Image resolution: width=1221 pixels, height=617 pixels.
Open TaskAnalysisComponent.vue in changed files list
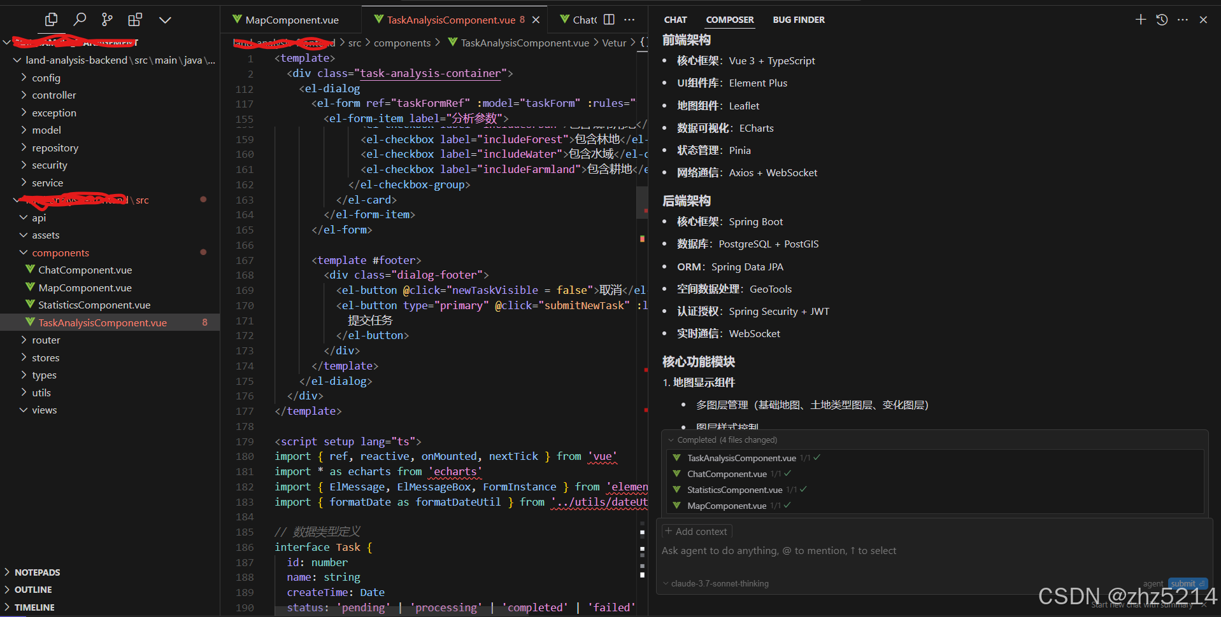pyautogui.click(x=741, y=458)
